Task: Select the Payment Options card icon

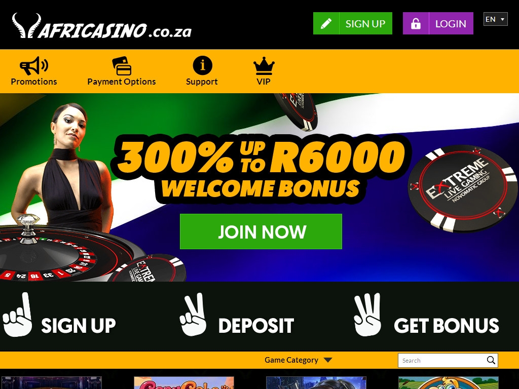Action: [122, 66]
